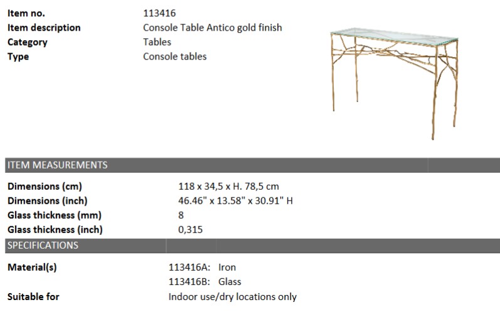Screen dimensions: 500x312
Task: Click the Tables category value
Action: pyautogui.click(x=157, y=42)
